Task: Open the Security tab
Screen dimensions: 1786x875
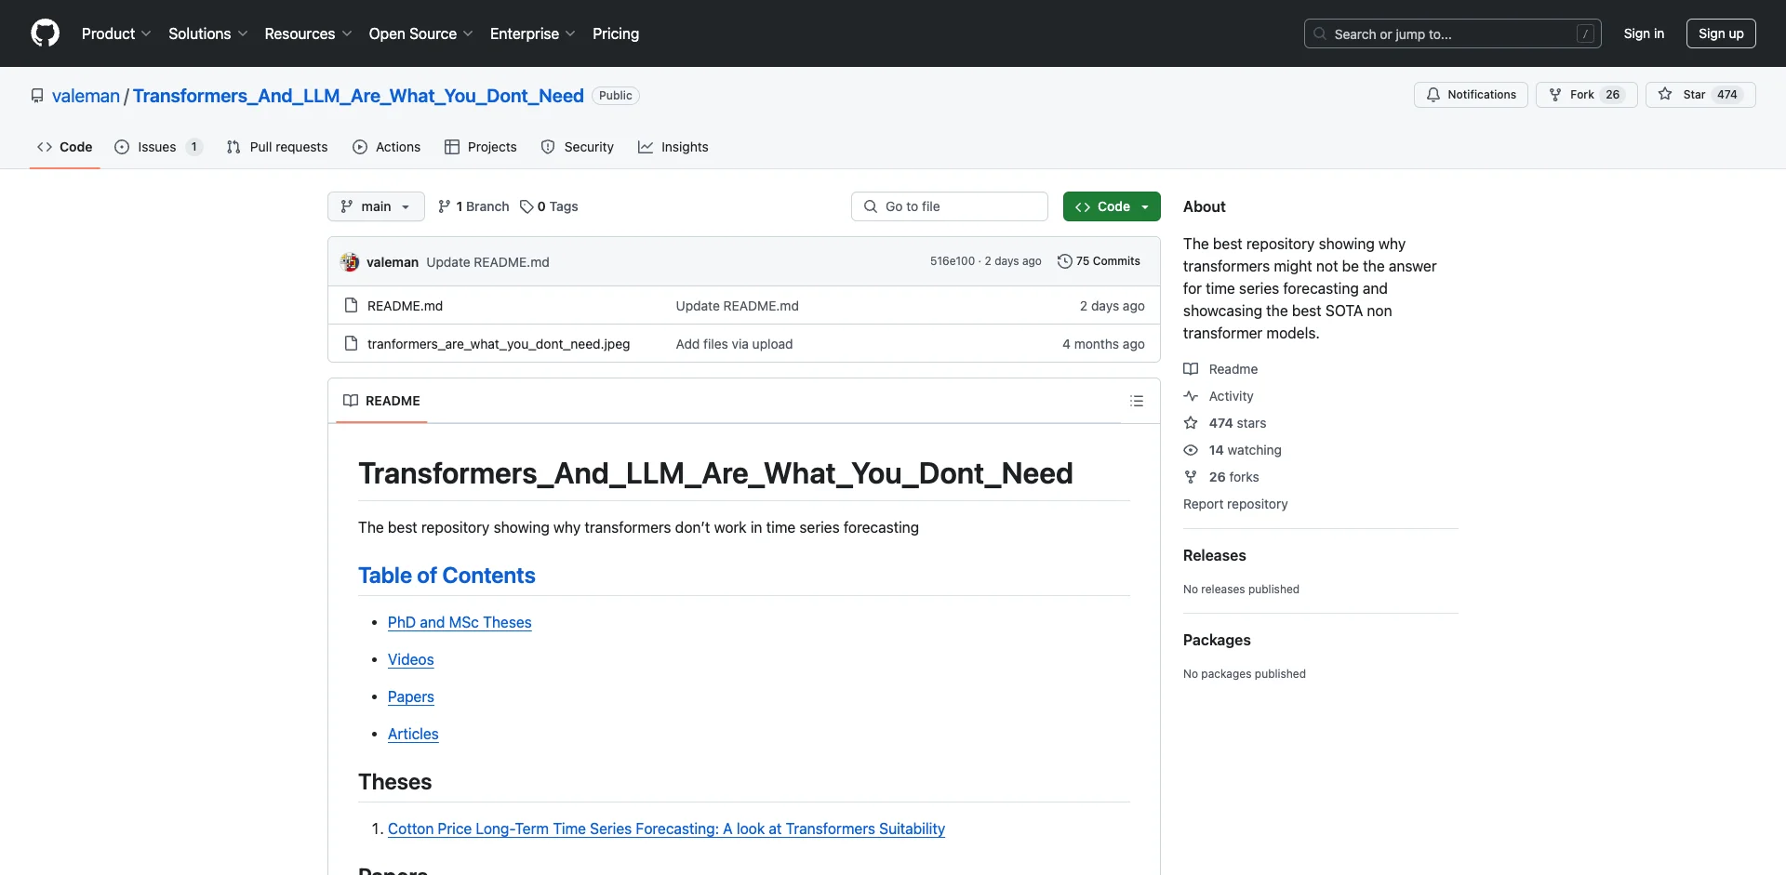Action: [577, 147]
